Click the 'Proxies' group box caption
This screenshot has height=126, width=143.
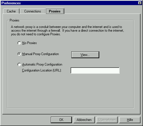14,20
